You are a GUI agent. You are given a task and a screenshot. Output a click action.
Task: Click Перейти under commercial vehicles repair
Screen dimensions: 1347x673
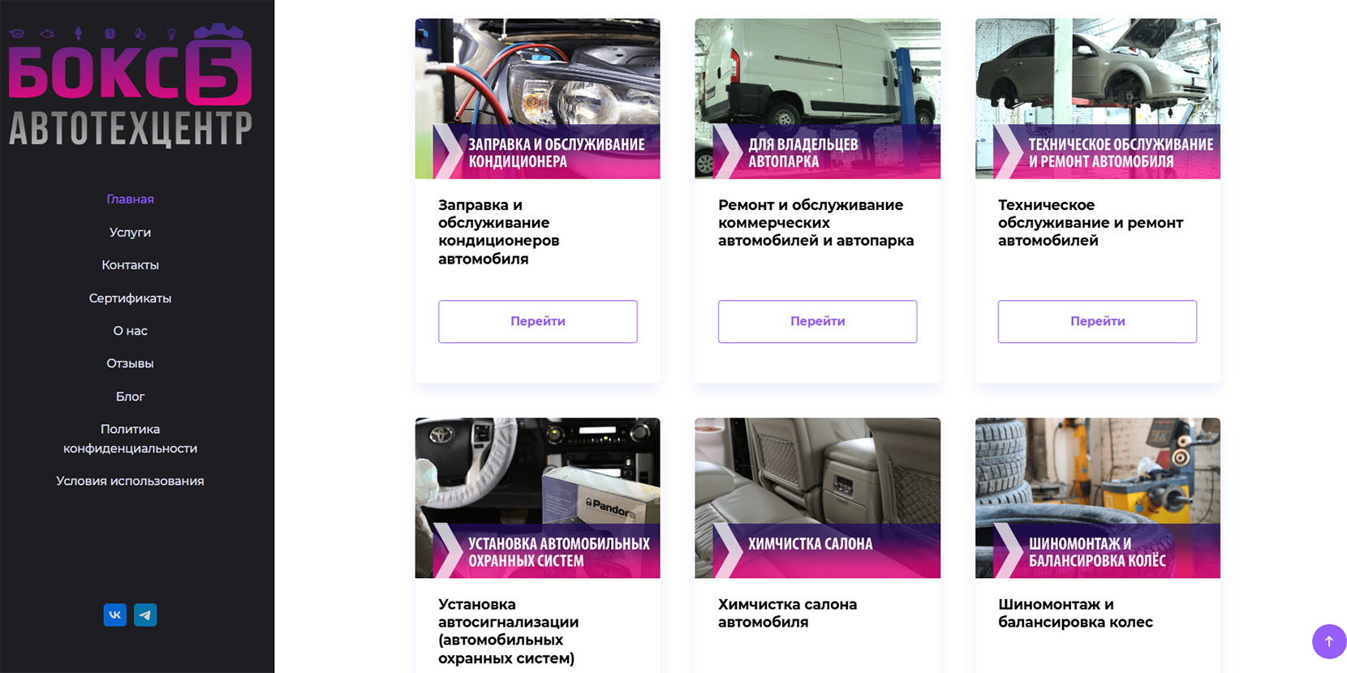818,321
